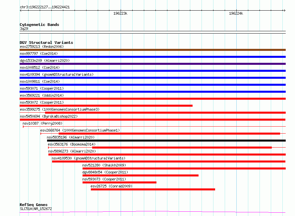295x216 pixels.
Task: Click nsv1009811 (Coe2014) label
Action: click(40, 81)
